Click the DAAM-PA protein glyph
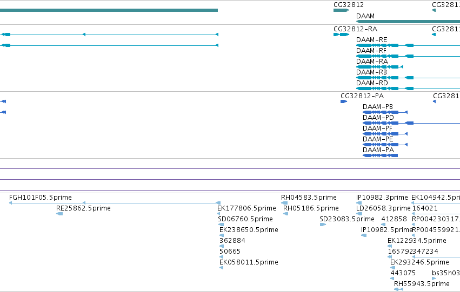This screenshot has width=460, height=292. pos(380,155)
